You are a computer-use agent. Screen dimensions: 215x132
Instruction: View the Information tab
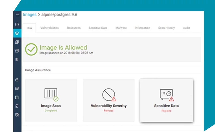pyautogui.click(x=142, y=28)
